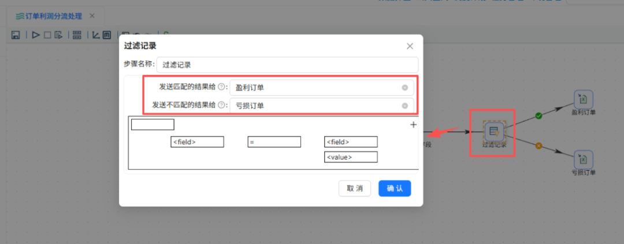Viewport: 624px width, 244px height.
Task: Click the boxed M toolbar icon
Action: tap(107, 35)
